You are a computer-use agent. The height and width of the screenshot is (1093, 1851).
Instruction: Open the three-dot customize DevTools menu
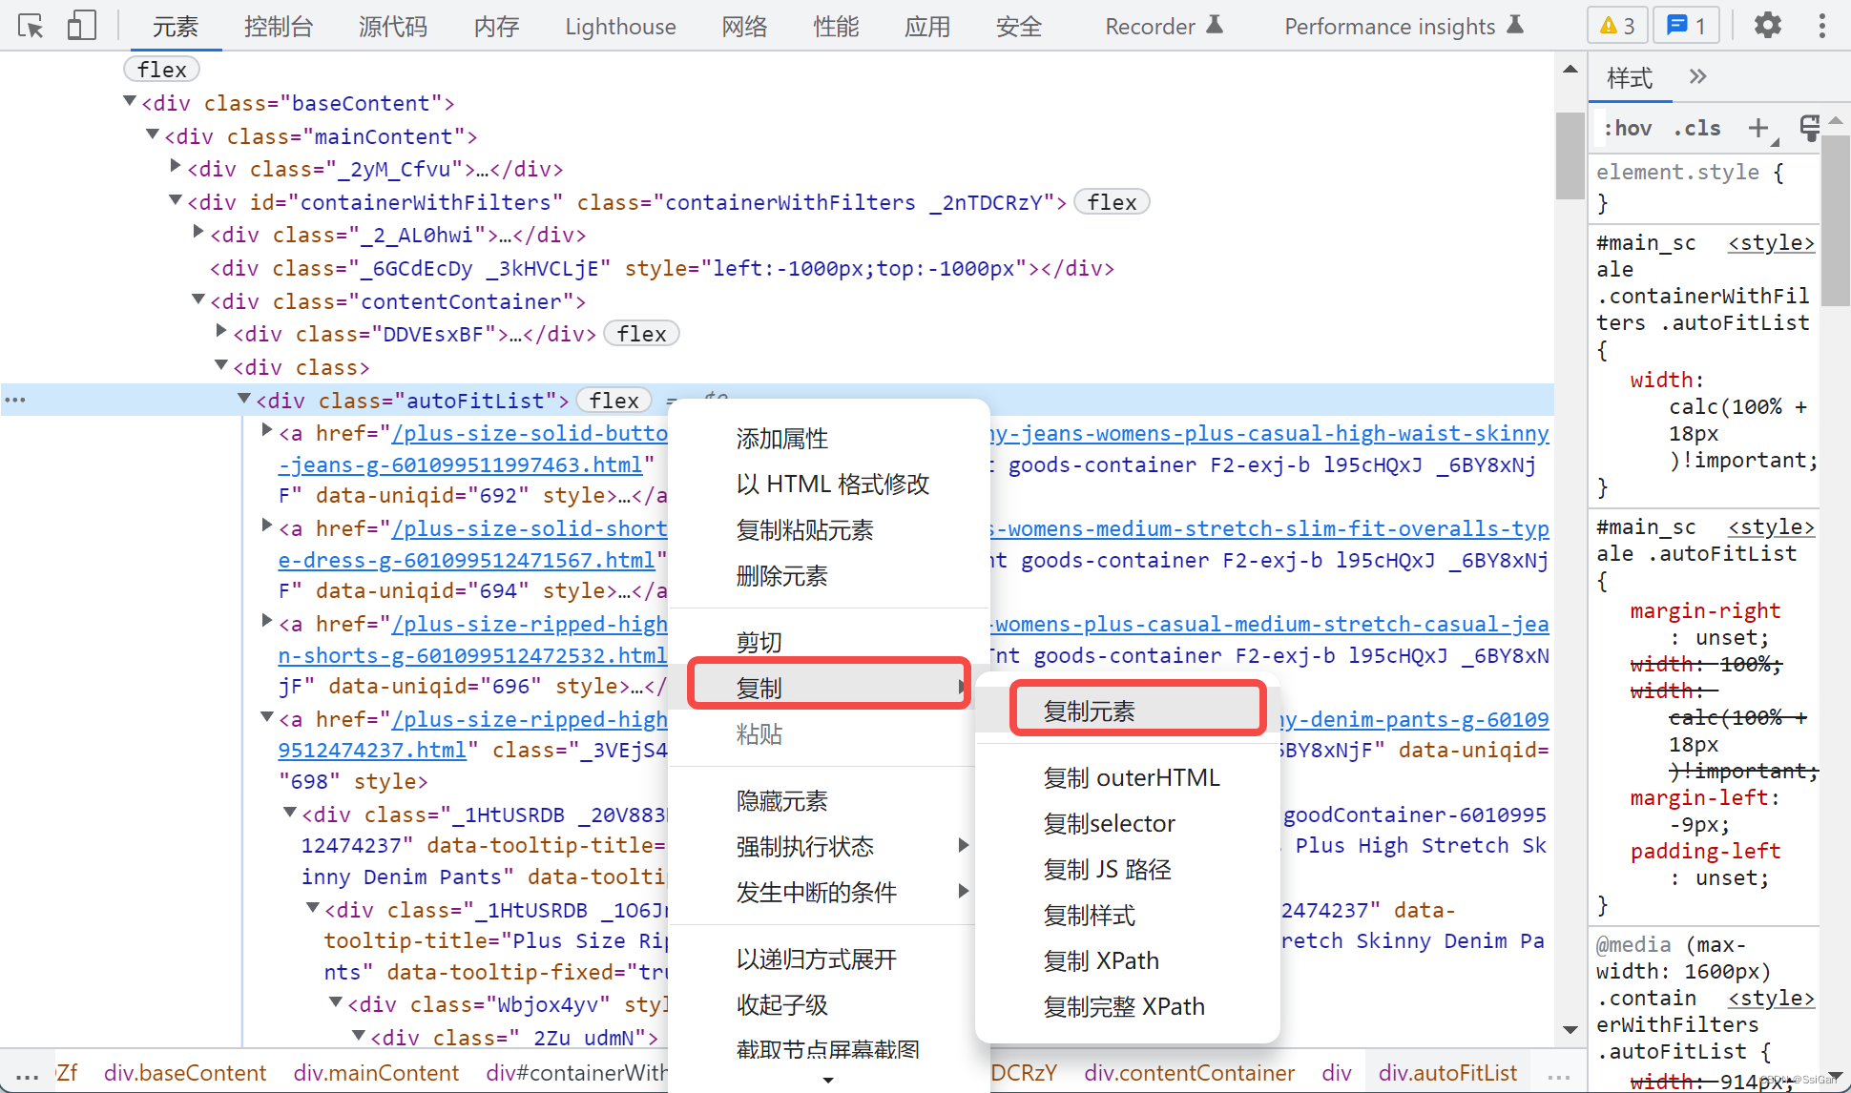pyautogui.click(x=1821, y=26)
